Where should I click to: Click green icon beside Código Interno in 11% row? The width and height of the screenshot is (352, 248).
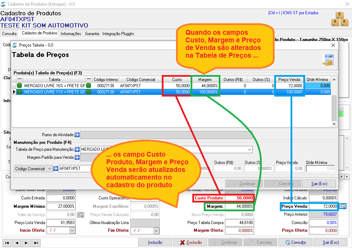[89, 92]
